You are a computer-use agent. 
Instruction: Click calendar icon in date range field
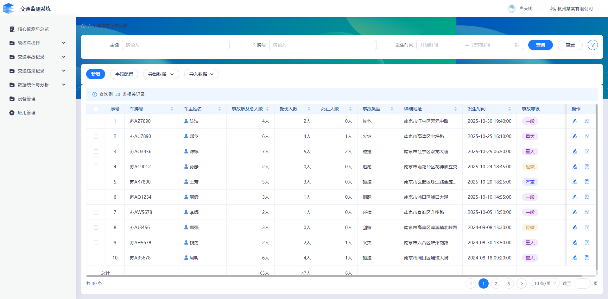click(x=518, y=45)
